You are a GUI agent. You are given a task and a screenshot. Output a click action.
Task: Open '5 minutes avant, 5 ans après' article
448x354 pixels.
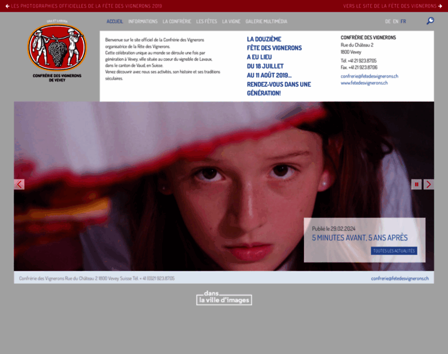point(360,238)
